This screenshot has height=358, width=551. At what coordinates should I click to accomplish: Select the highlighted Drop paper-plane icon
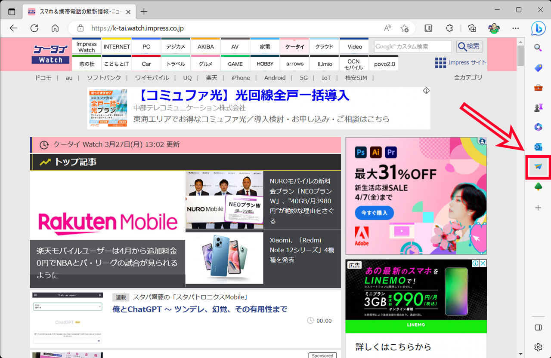[537, 167]
